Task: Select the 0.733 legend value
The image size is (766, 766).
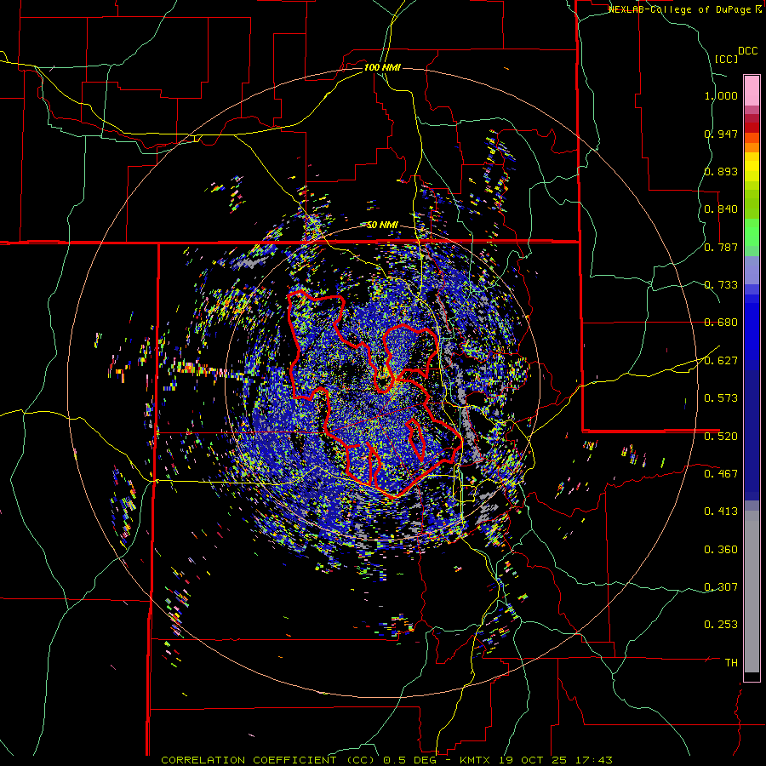Action: [x=721, y=285]
